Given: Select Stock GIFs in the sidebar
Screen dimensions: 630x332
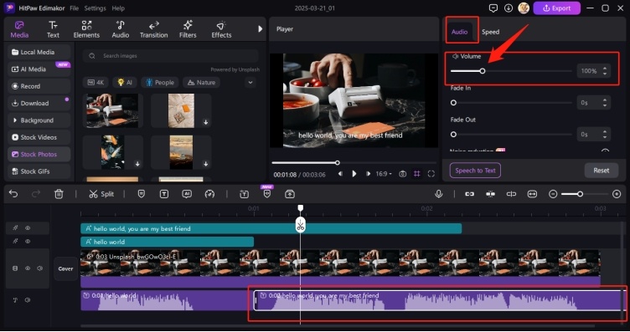Looking at the screenshot, I should point(39,171).
